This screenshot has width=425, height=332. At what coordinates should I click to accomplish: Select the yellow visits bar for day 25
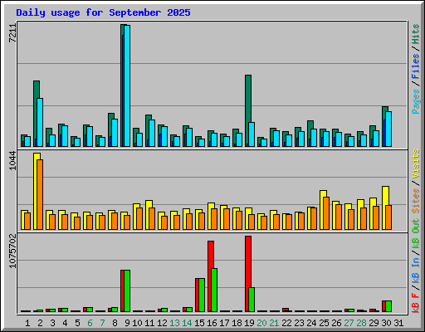click(322, 210)
